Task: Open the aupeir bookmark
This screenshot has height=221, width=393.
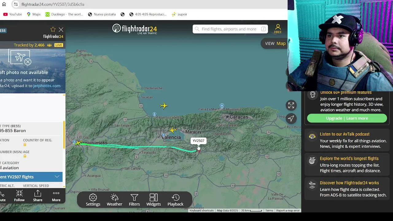Action: [x=179, y=14]
